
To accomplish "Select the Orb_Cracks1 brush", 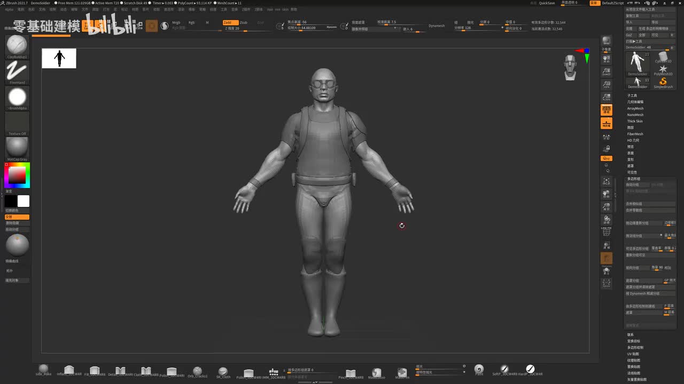I will pos(197,372).
